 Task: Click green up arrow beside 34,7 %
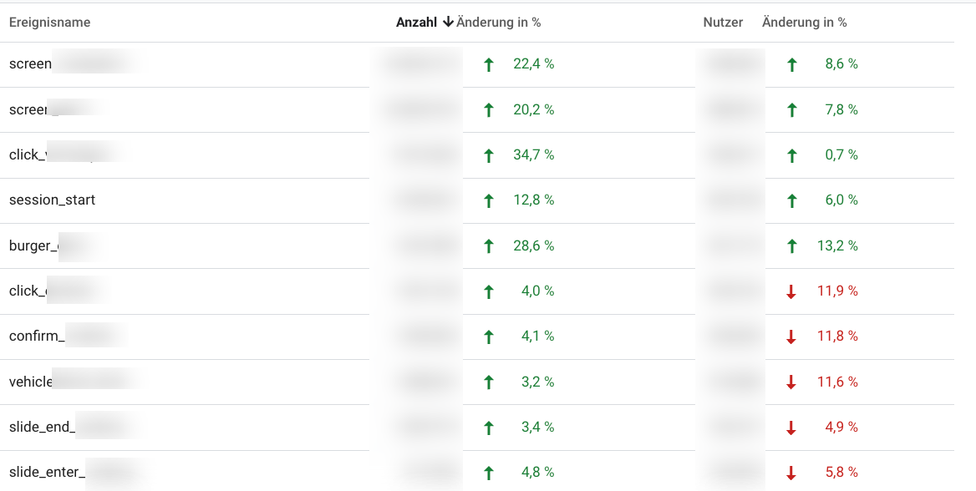[x=489, y=155]
